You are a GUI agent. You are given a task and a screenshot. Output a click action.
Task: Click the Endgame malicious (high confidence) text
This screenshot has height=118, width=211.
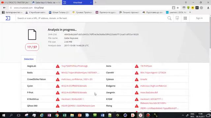(x=154, y=86)
